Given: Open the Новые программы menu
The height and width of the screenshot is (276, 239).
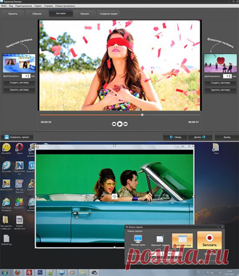Looking at the screenshot, I should click(65, 6).
